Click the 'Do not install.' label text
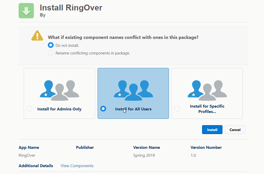Image resolution: width=264 pixels, height=174 pixels. pos(67,46)
